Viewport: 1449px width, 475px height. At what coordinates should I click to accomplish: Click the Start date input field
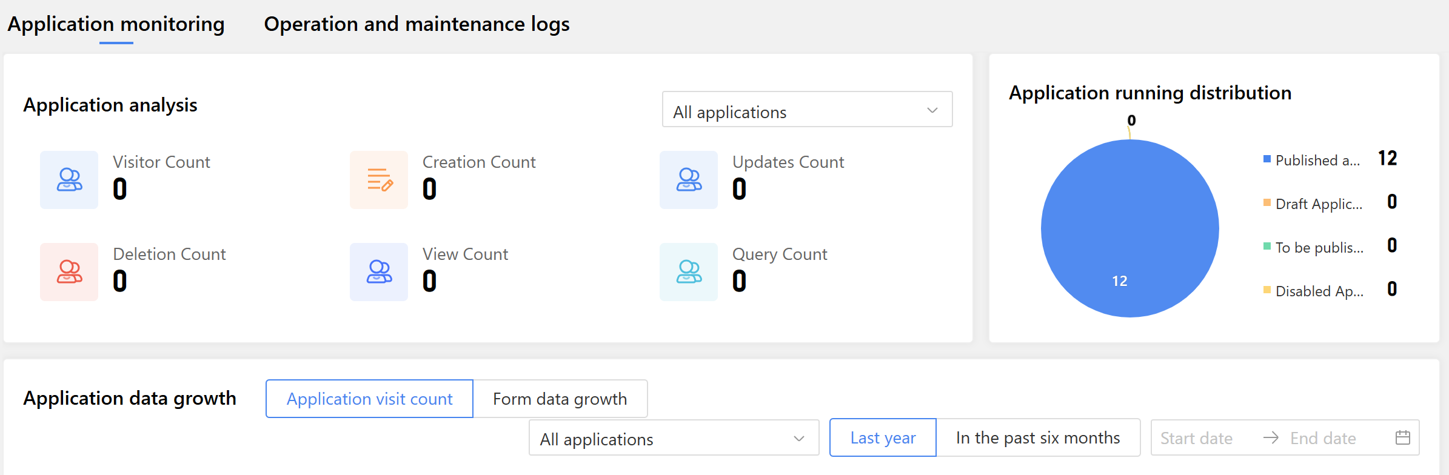(1196, 438)
